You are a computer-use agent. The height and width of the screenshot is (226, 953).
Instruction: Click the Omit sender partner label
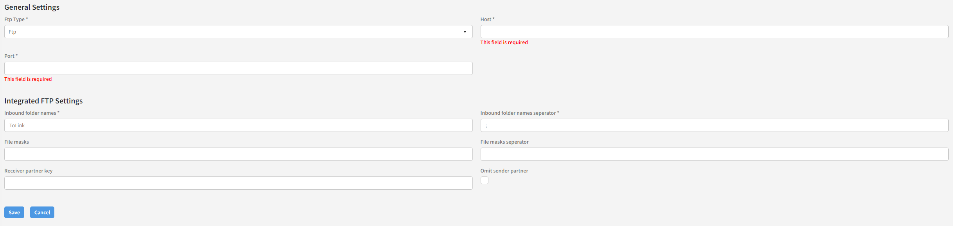click(x=504, y=171)
